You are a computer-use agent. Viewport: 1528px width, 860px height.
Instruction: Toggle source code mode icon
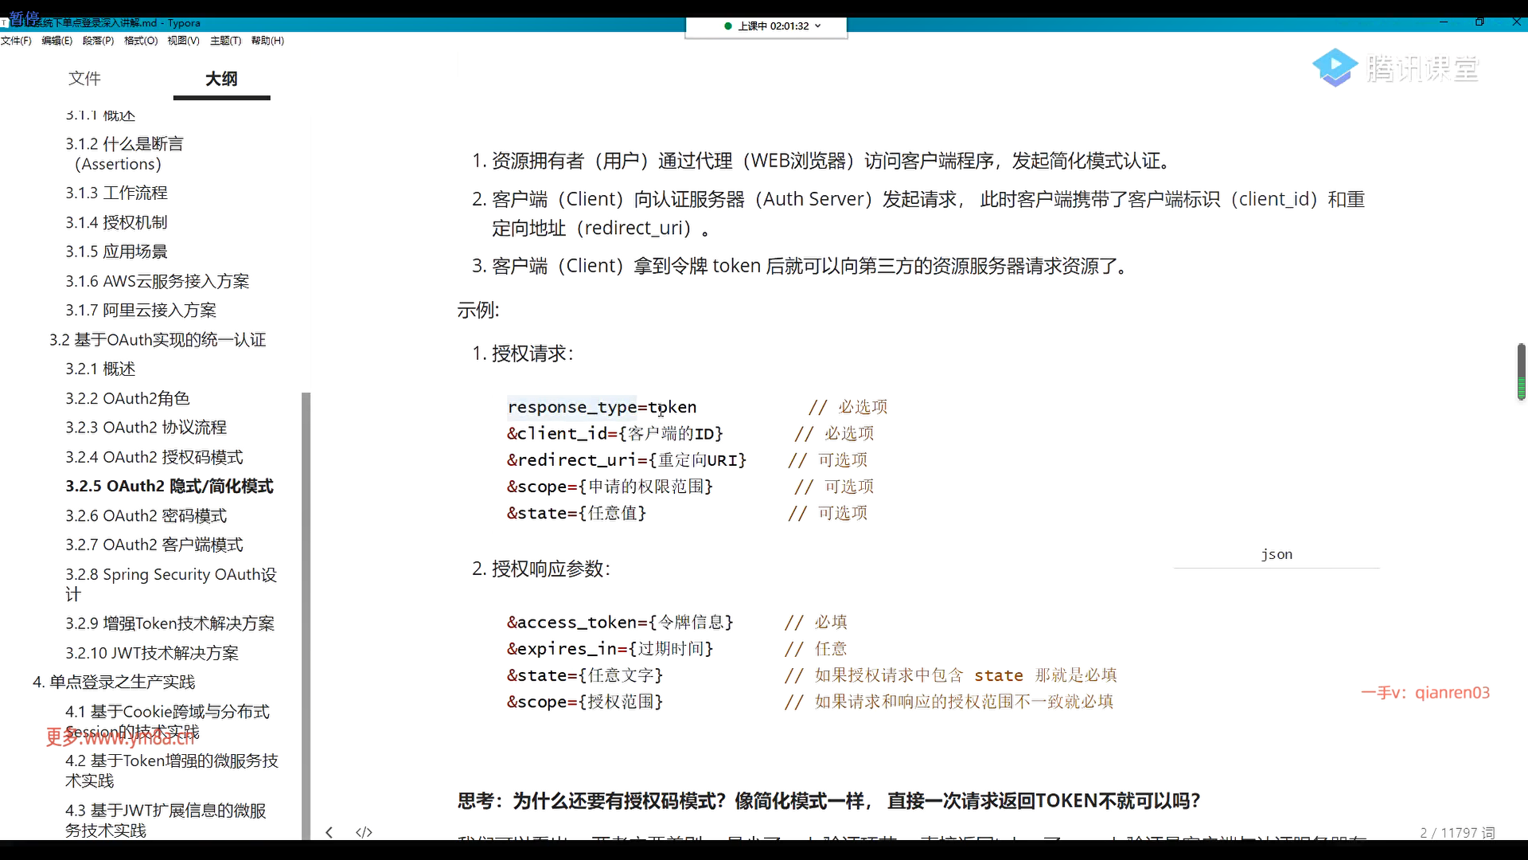[364, 832]
